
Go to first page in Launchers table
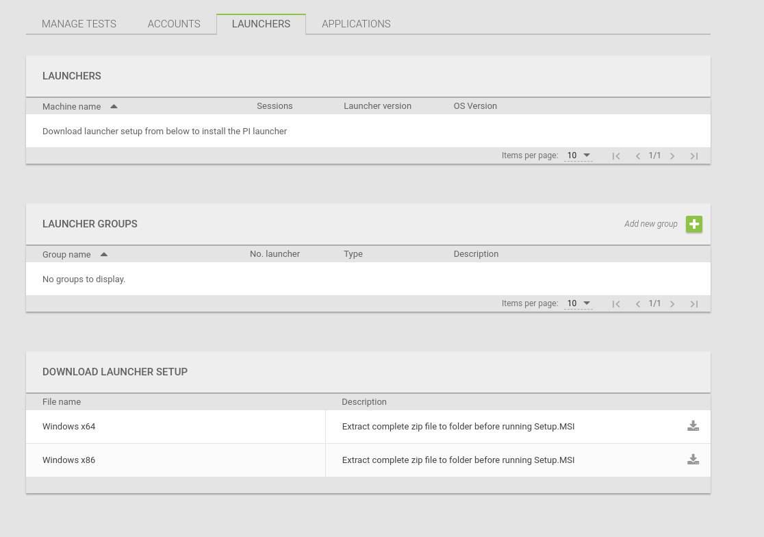616,156
